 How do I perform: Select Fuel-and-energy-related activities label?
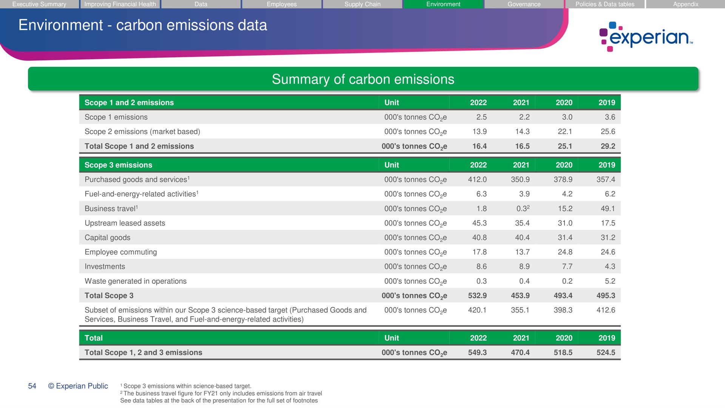141,194
